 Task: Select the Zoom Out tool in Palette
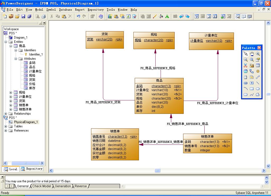(245, 60)
